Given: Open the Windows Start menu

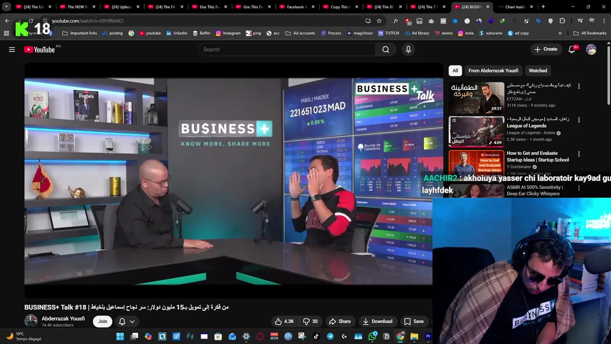Looking at the screenshot, I should coord(120,336).
